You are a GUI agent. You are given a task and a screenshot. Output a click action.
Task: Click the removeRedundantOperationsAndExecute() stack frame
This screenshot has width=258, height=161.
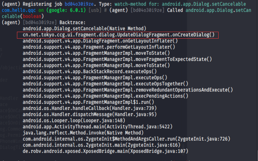(128, 90)
